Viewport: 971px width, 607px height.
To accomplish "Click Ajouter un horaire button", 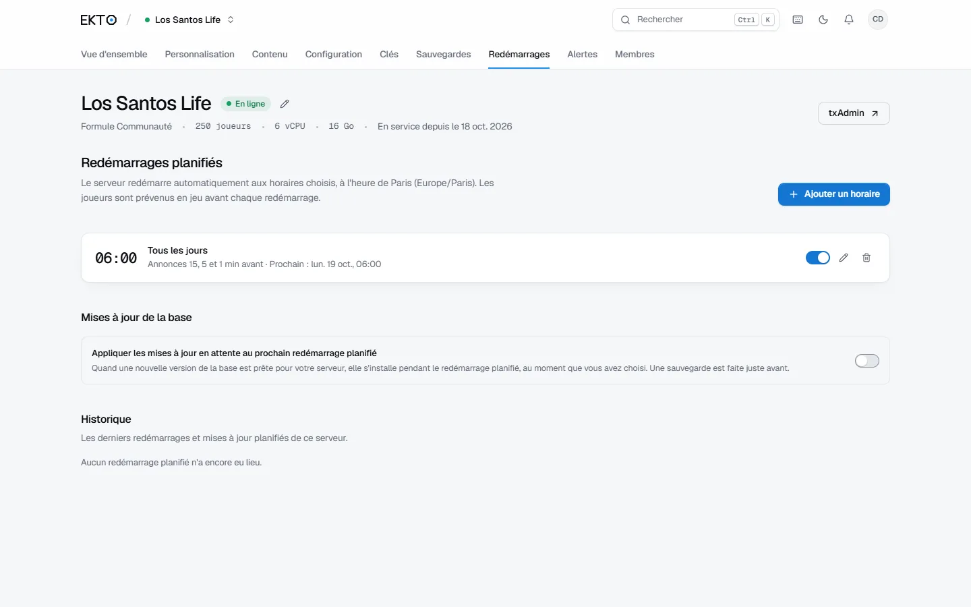I will tap(834, 194).
